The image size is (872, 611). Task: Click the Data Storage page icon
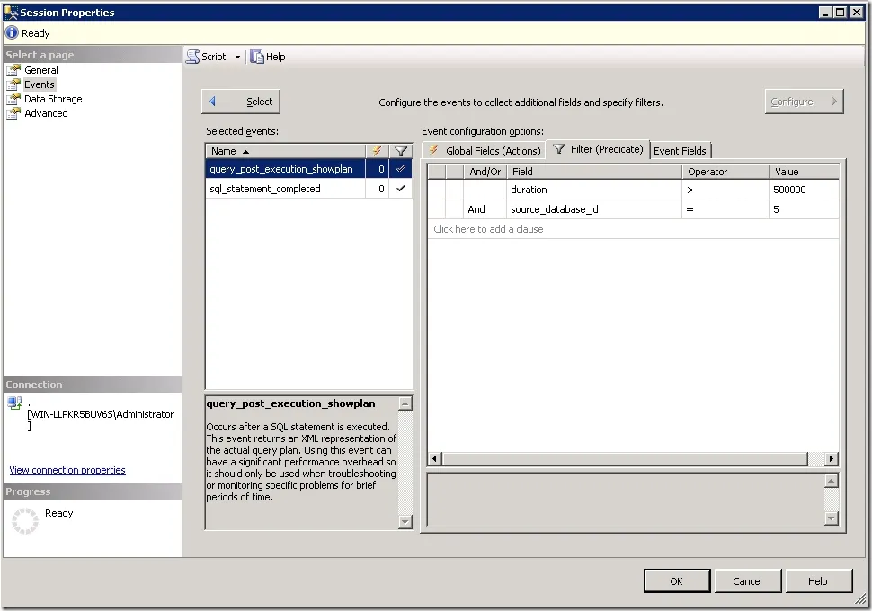(x=13, y=99)
